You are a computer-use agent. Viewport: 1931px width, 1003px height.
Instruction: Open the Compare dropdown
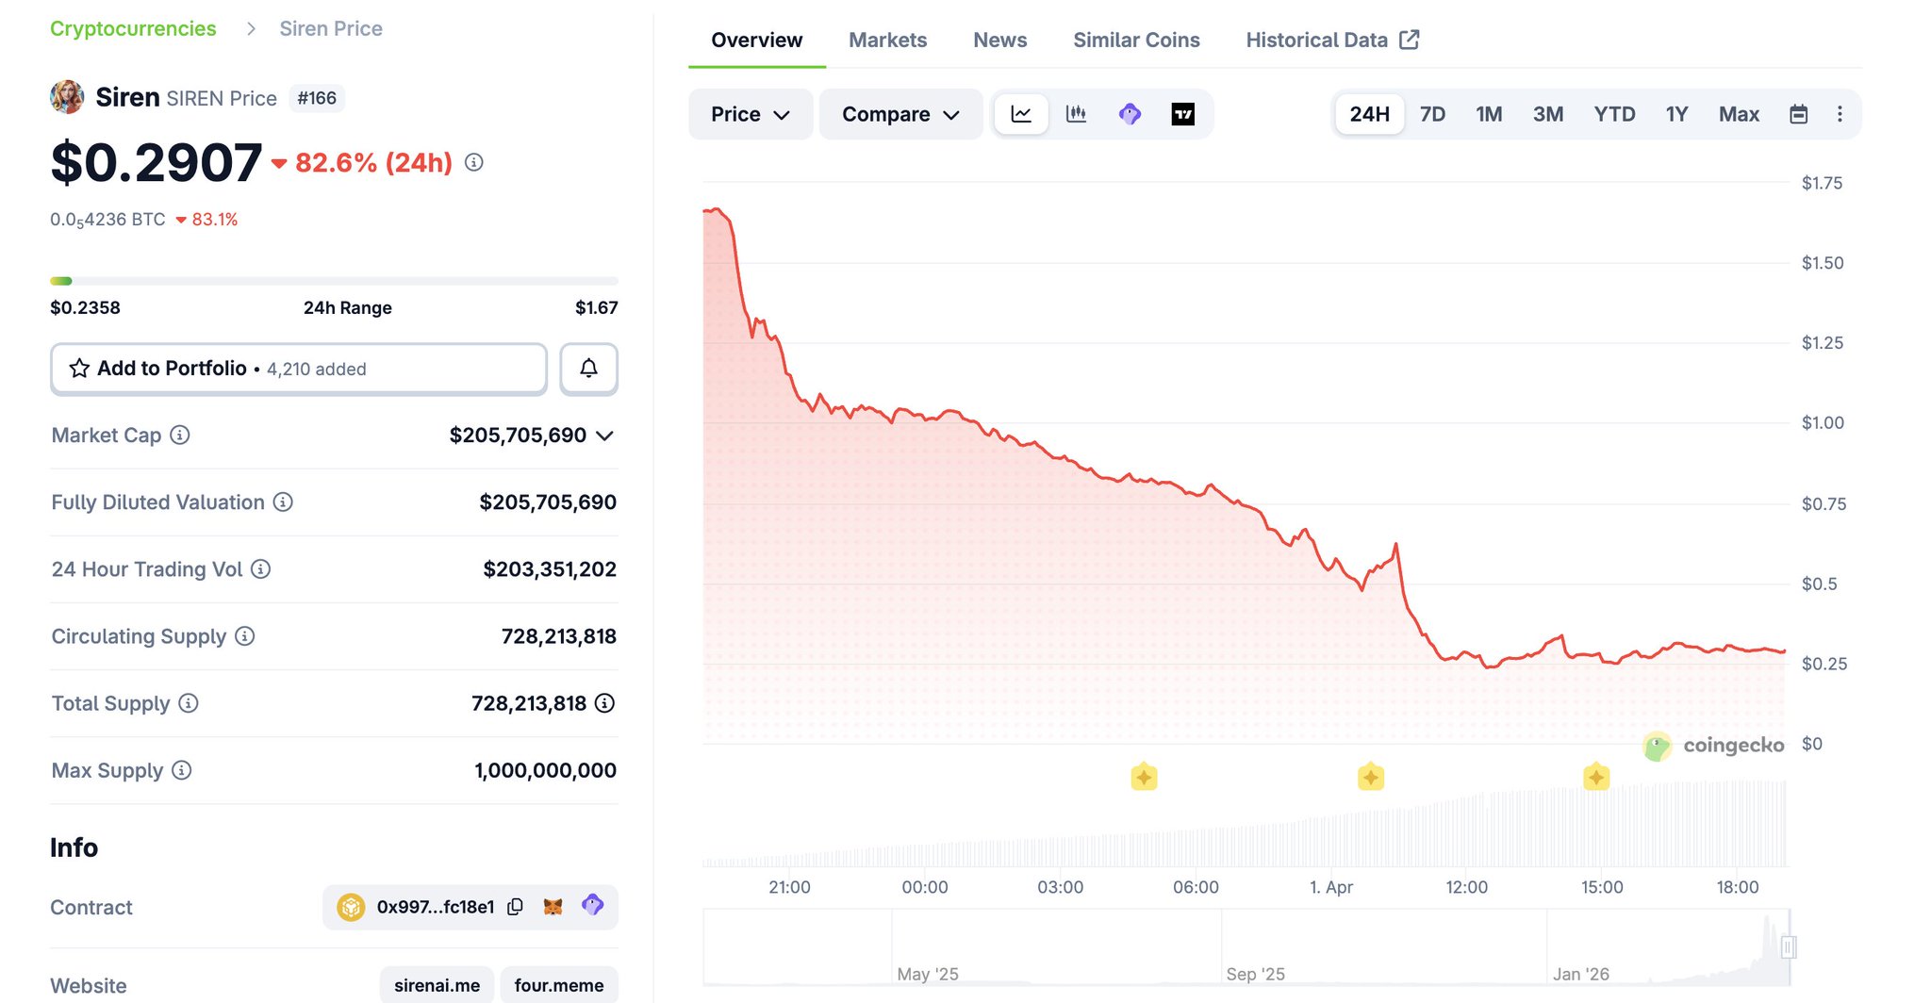[899, 114]
